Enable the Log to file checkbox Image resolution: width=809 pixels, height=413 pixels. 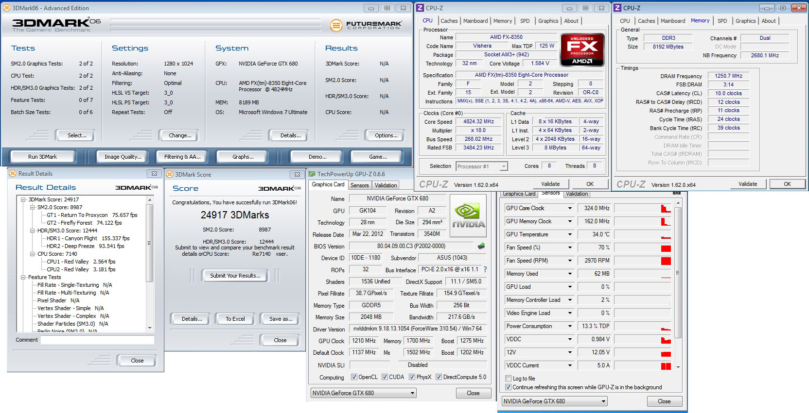[x=508, y=379]
